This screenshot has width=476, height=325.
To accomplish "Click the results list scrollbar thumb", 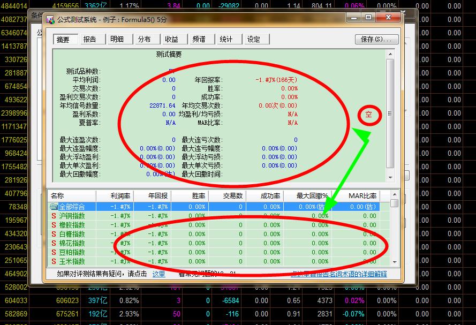I will tap(394, 203).
